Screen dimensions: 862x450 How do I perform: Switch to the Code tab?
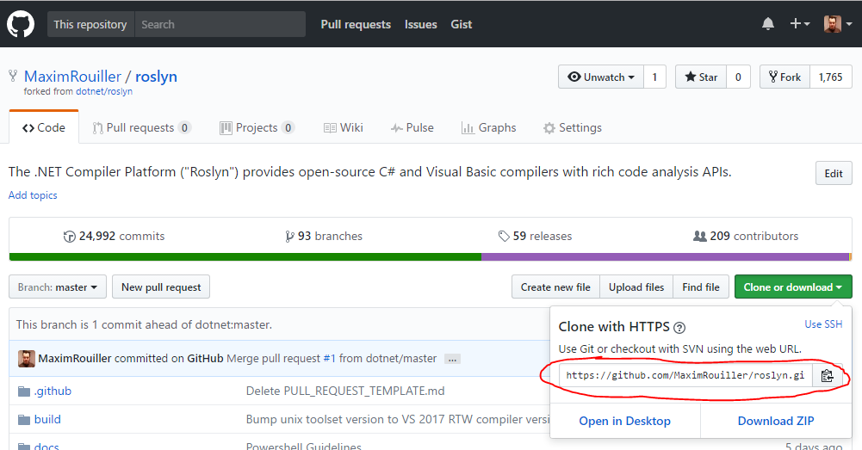[44, 127]
